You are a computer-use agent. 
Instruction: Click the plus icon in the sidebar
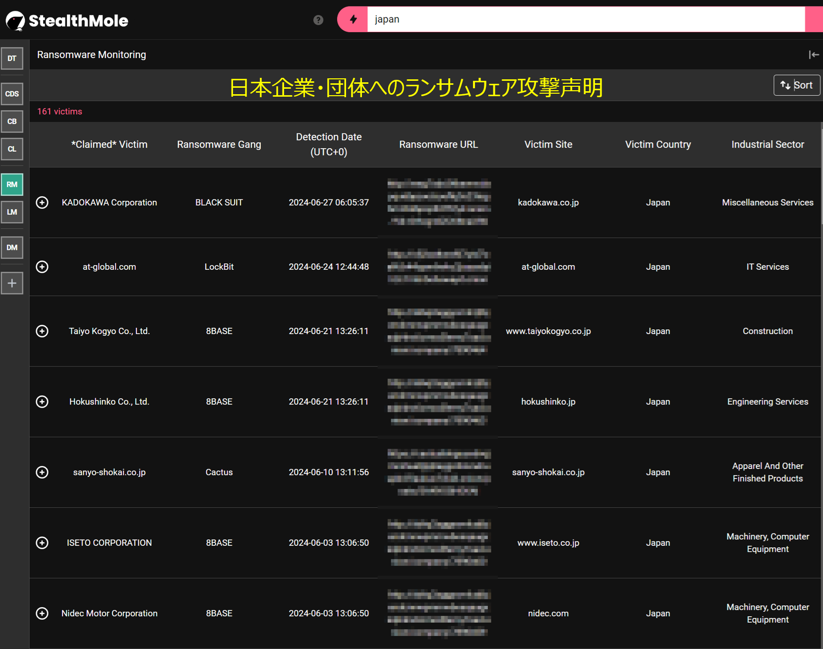pos(12,283)
